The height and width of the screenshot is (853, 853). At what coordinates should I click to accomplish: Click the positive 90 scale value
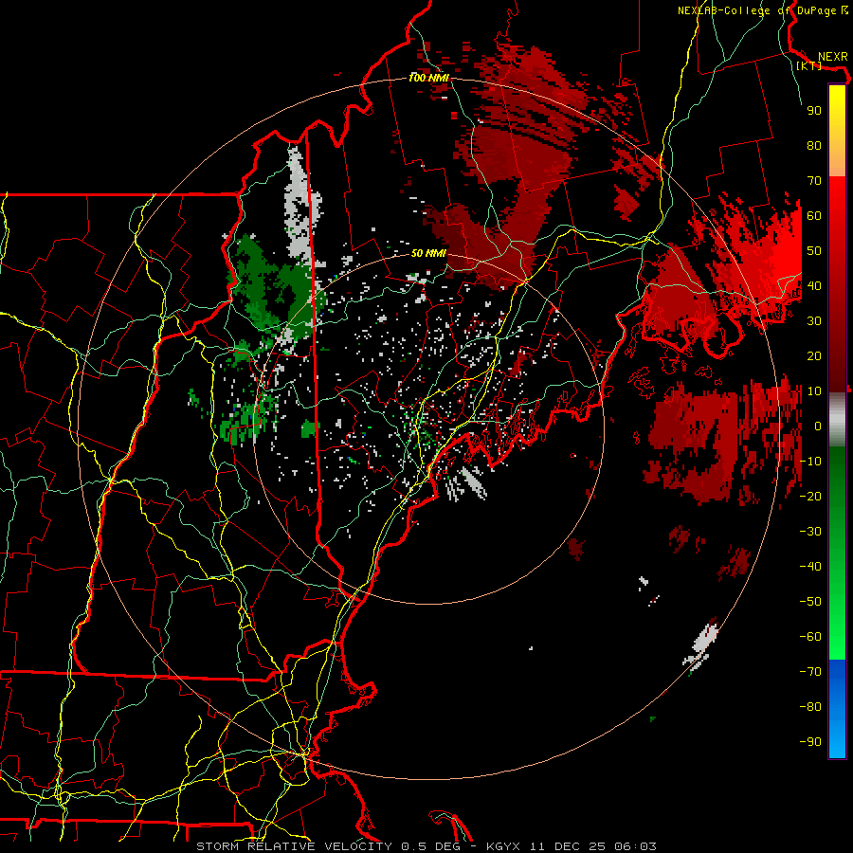coord(814,111)
